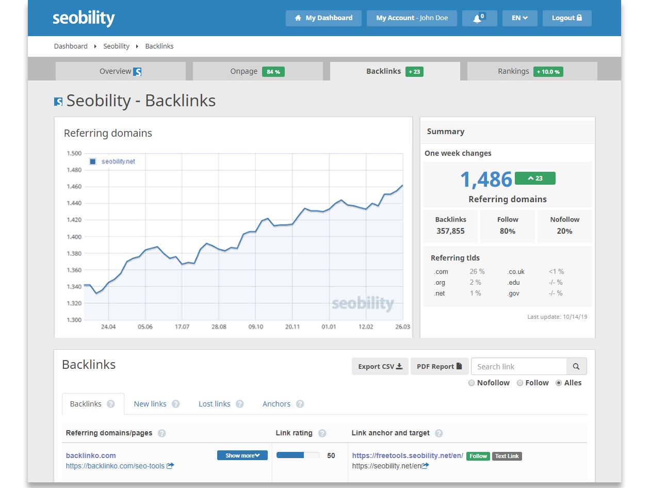Viewport: 650px width, 488px height.
Task: Click the search magnifier button
Action: pos(576,366)
